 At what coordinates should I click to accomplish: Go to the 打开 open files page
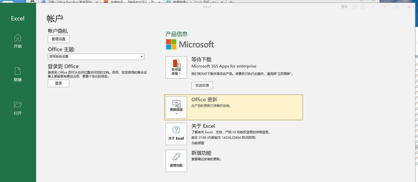pos(18,108)
